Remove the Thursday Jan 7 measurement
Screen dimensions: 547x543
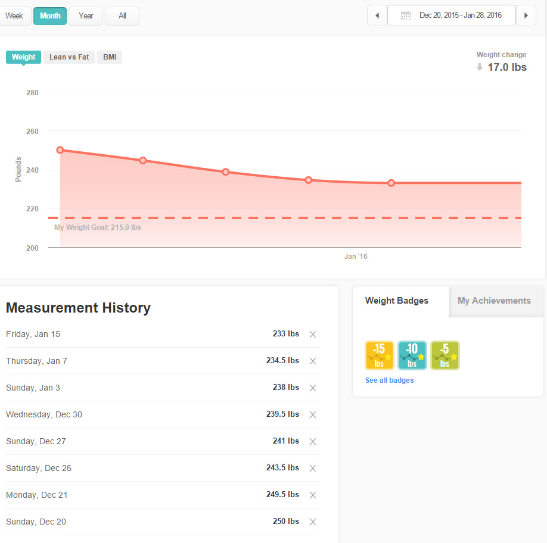[x=313, y=361]
